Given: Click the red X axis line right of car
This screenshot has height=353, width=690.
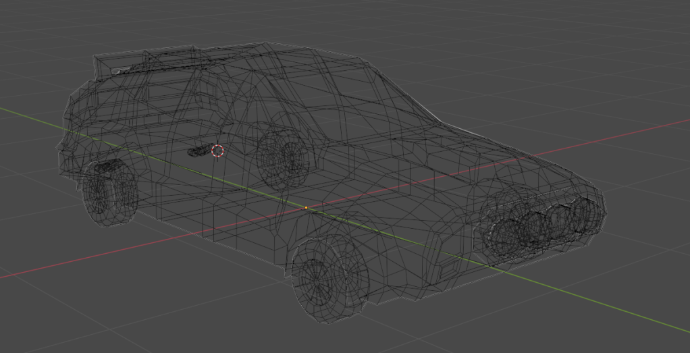Looking at the screenshot, I should pyautogui.click(x=641, y=131).
